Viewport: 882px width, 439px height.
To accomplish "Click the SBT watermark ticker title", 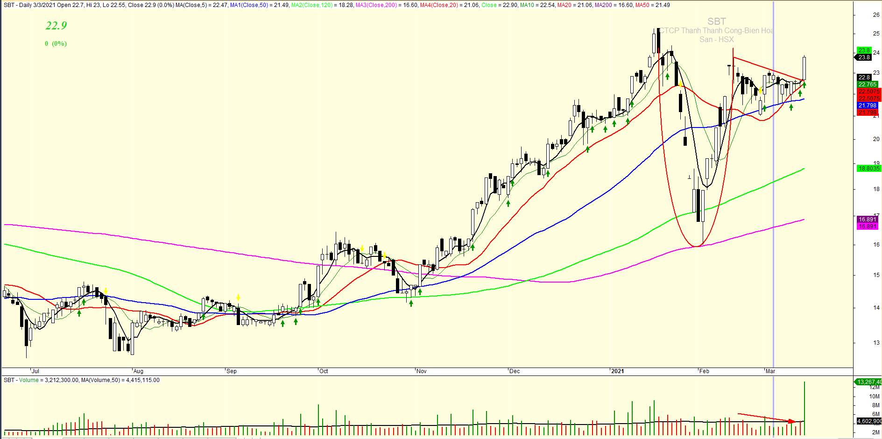I will point(716,21).
